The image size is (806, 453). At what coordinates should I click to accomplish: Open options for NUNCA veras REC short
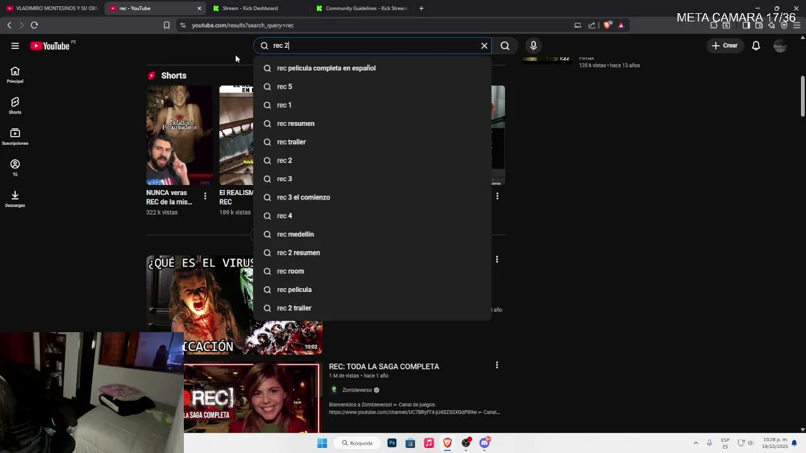coord(205,196)
